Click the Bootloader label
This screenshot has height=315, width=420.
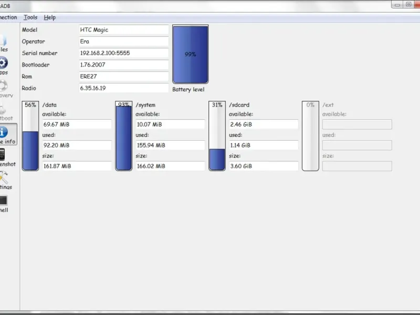click(x=36, y=65)
